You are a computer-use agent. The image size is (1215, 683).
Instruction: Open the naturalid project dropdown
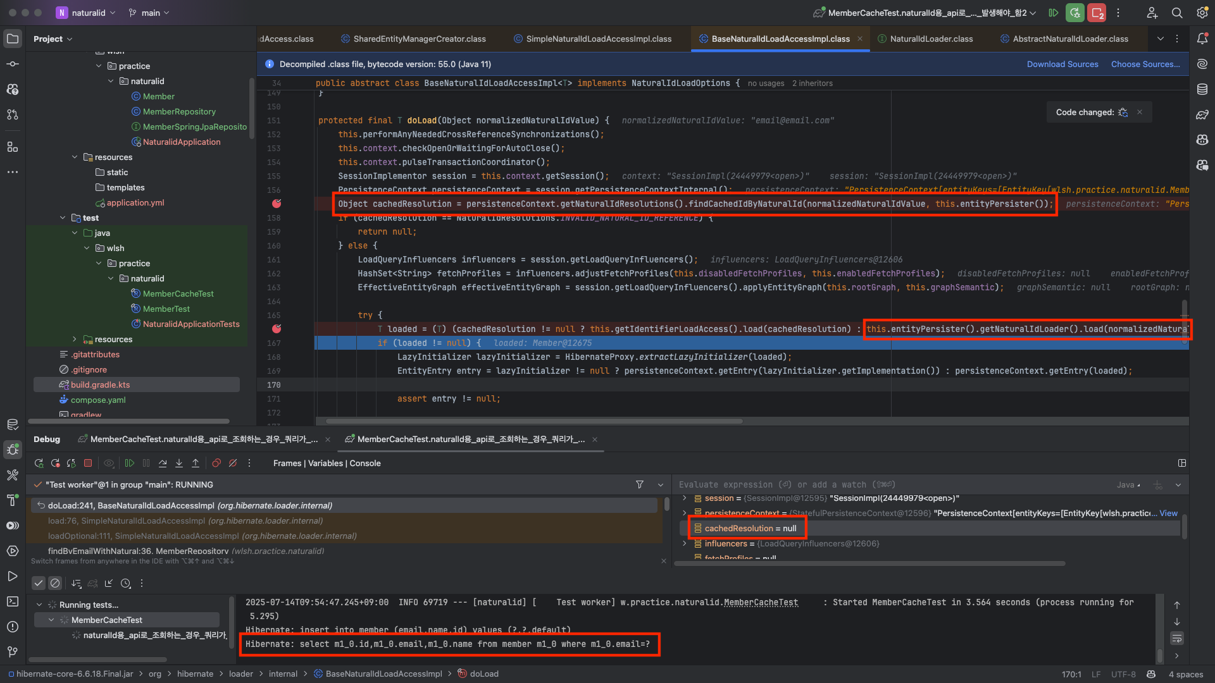86,13
